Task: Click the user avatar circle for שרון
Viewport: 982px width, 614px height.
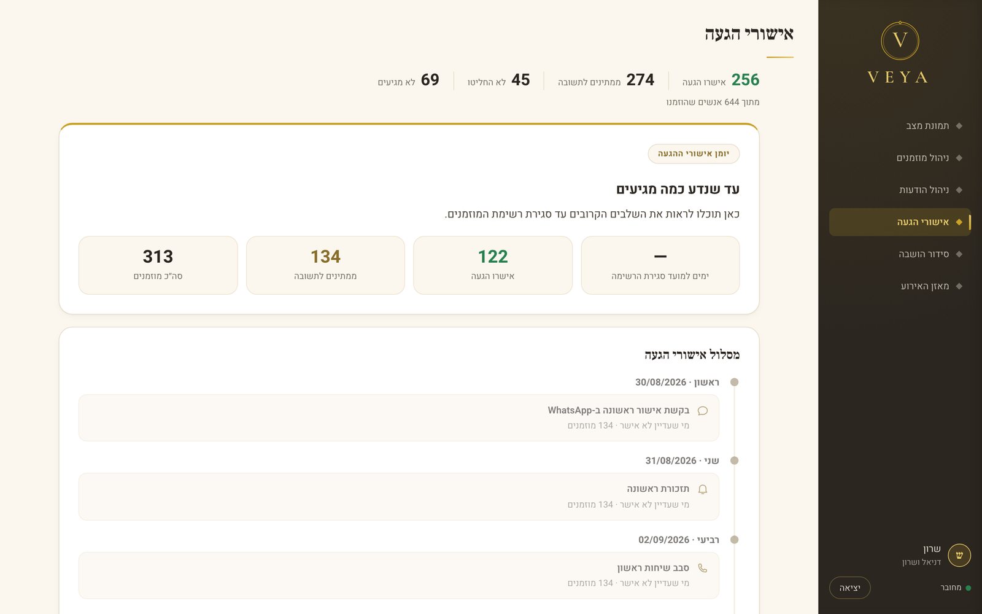Action: [x=959, y=555]
